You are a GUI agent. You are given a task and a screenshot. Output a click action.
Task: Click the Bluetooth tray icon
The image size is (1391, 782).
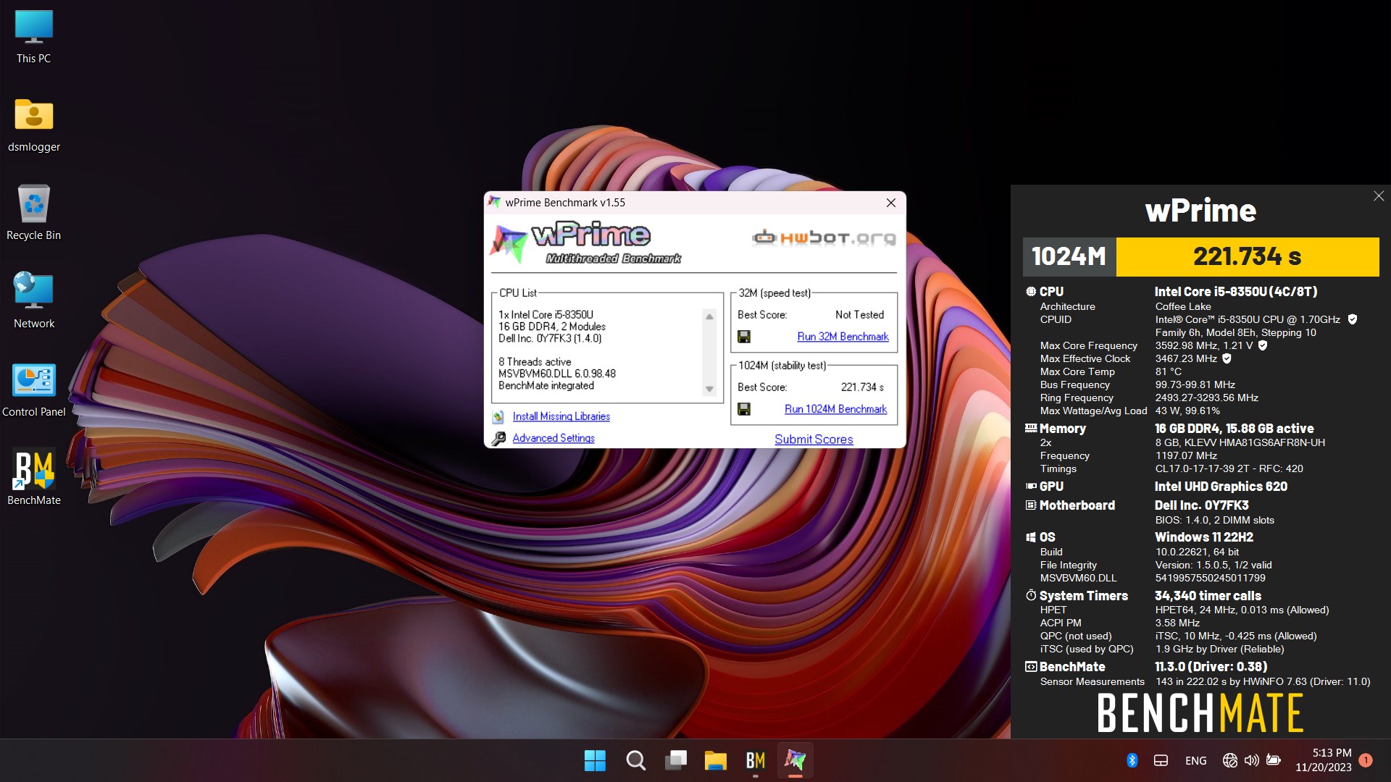click(1132, 760)
